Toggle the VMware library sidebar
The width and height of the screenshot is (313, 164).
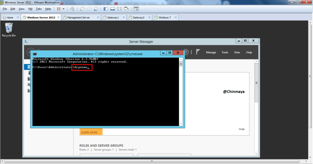[x=105, y=9]
